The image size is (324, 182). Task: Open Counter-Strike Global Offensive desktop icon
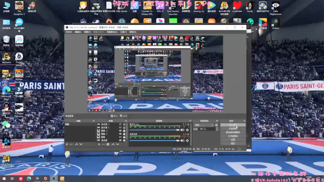point(147,8)
